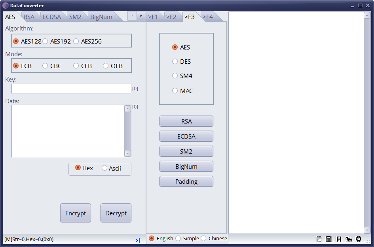Open the >F2 function tab
The height and width of the screenshot is (247, 374).
coord(172,16)
